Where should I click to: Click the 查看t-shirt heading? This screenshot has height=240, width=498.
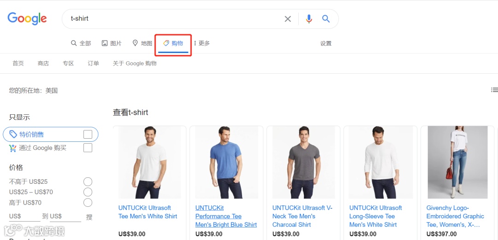pos(130,112)
